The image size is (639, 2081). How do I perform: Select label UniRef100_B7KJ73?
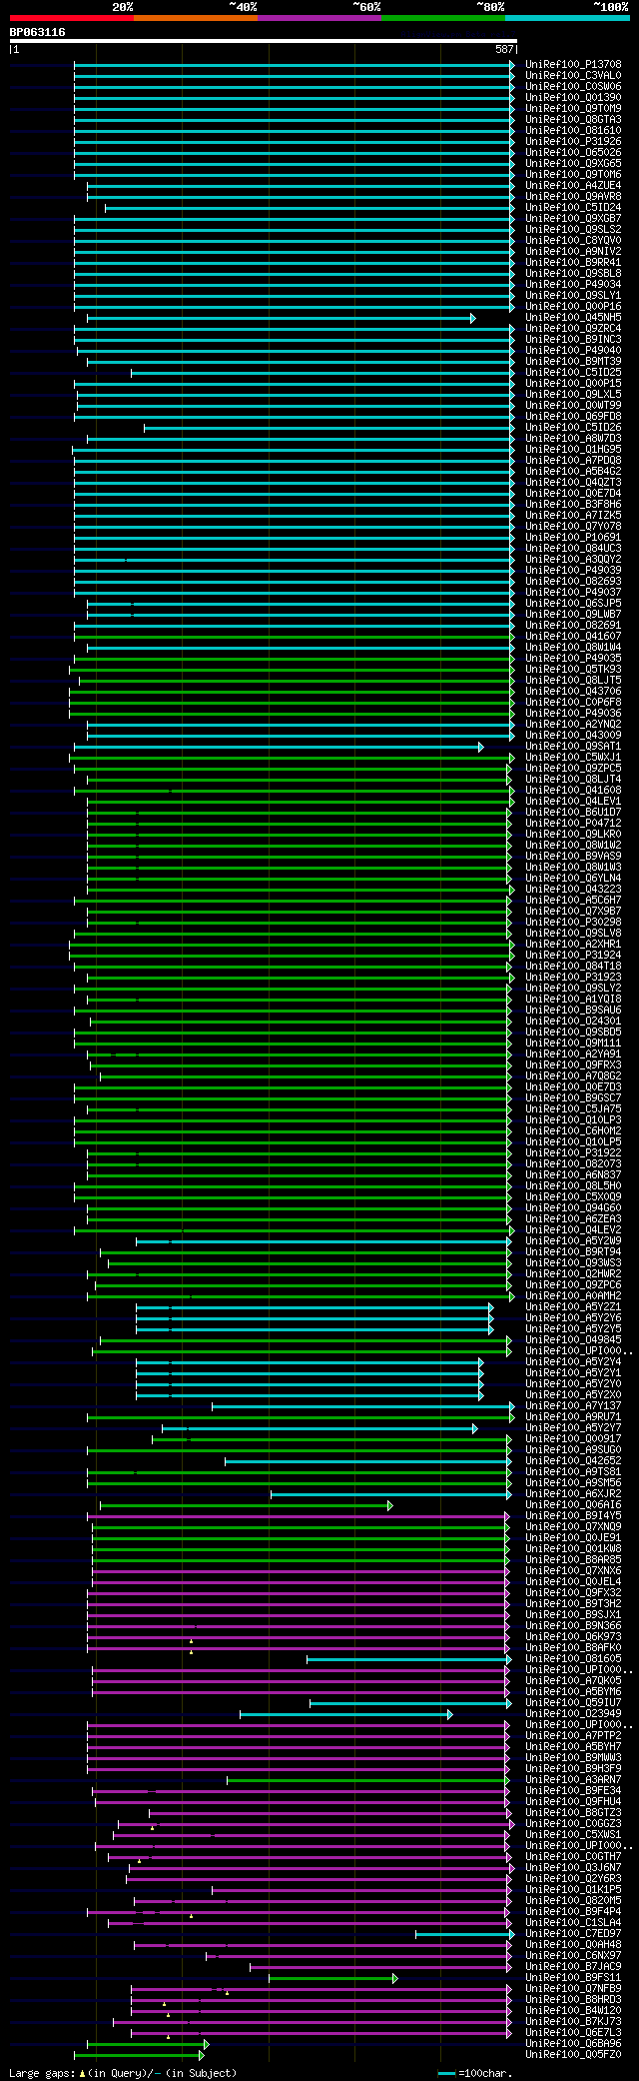(x=573, y=2022)
